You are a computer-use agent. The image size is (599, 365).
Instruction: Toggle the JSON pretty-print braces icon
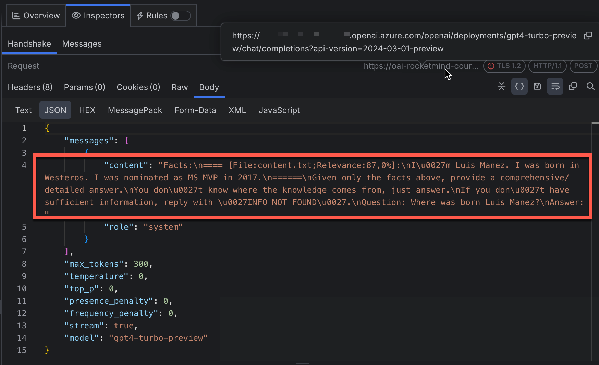pos(519,86)
